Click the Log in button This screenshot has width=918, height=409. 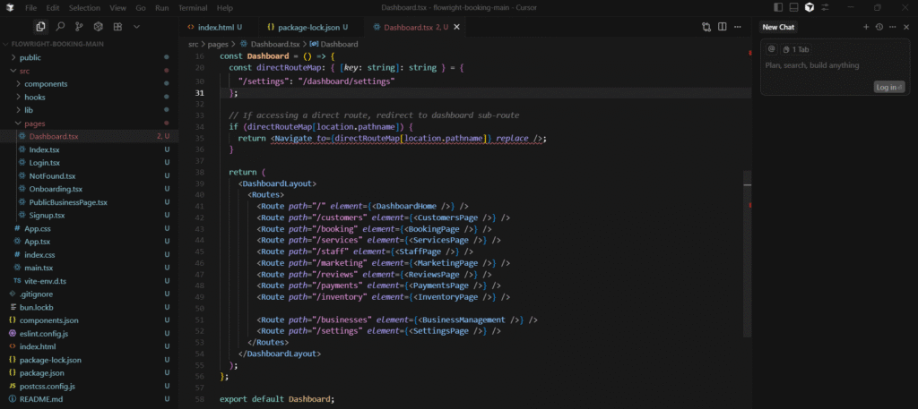click(x=889, y=87)
